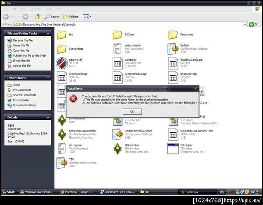
Task: Switch to Facebook - Google Chrome taskbar item
Action: pos(78,192)
